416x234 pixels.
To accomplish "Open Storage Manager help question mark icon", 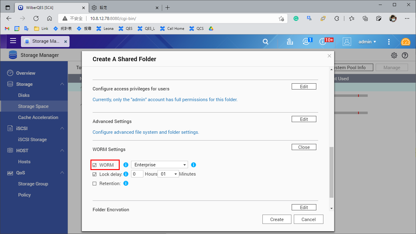I will pos(405,55).
